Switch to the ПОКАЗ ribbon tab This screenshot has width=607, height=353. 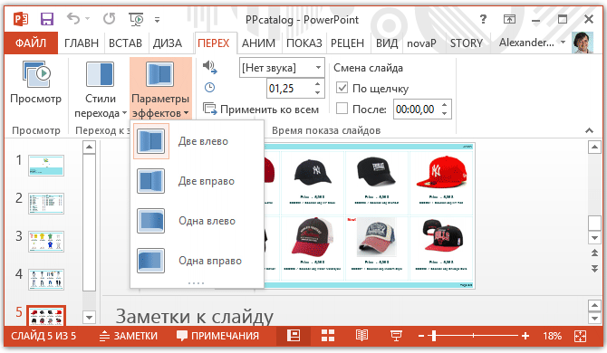coord(303,43)
